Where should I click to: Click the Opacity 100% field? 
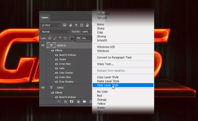pyautogui.click(x=86, y=32)
